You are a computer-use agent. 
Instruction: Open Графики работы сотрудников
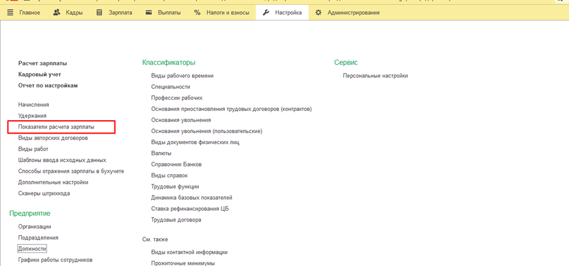(x=55, y=260)
